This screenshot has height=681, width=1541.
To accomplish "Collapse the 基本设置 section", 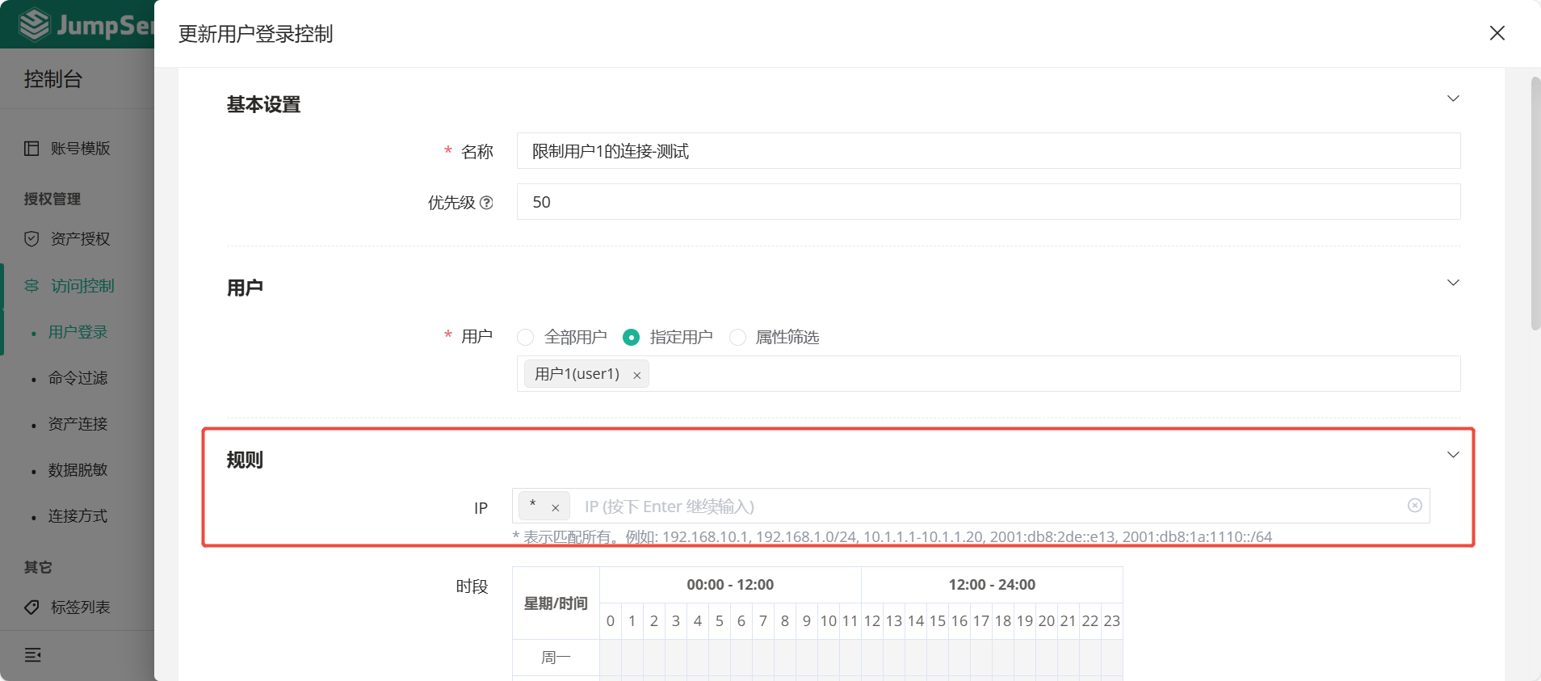I will click(x=1453, y=99).
